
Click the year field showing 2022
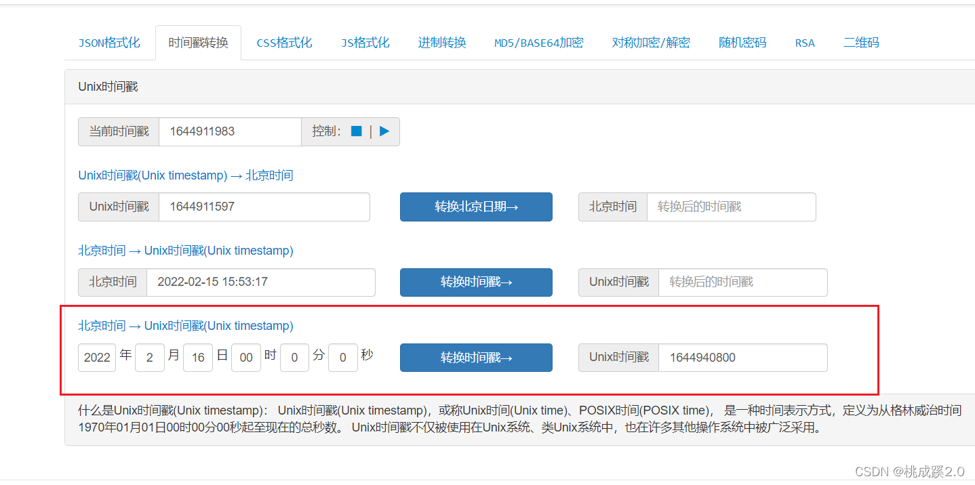click(97, 357)
